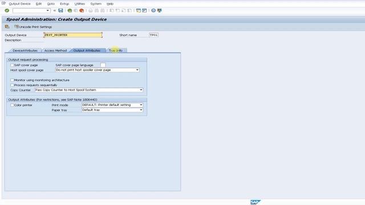Click the SAP logo in the status bar
365x205 pixels.
255,202
